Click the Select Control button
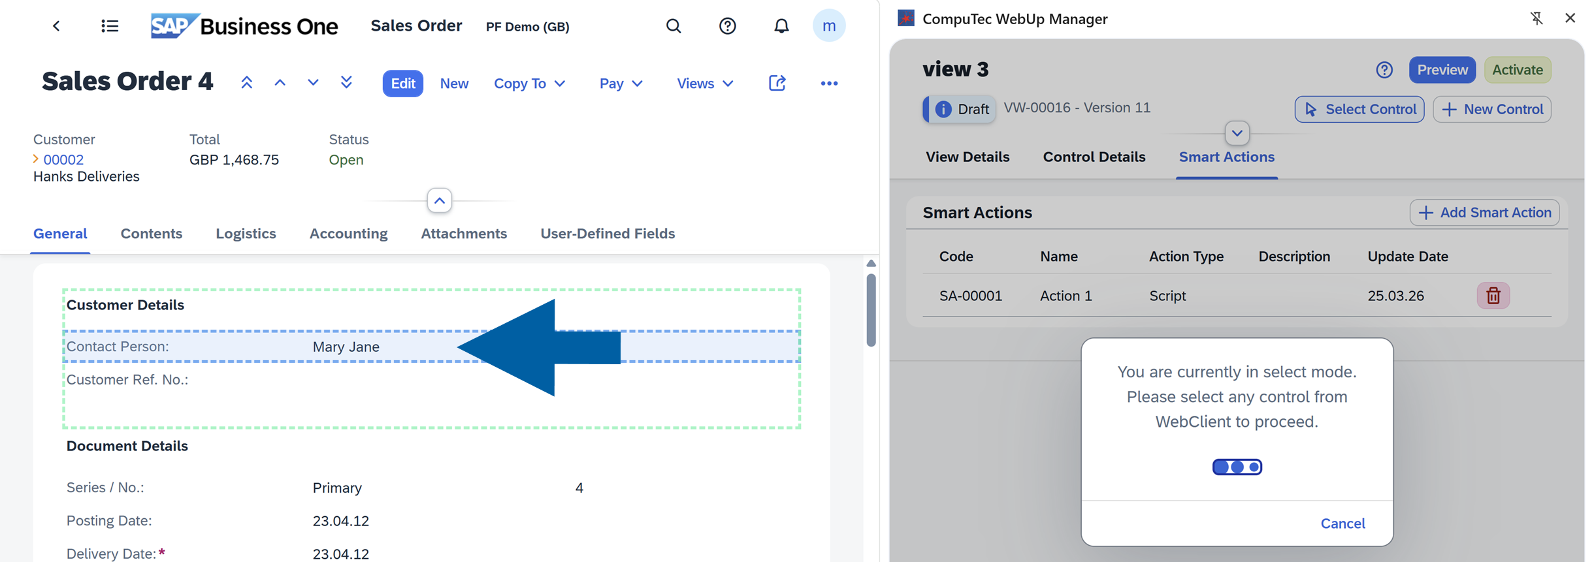This screenshot has width=1594, height=562. click(x=1359, y=110)
